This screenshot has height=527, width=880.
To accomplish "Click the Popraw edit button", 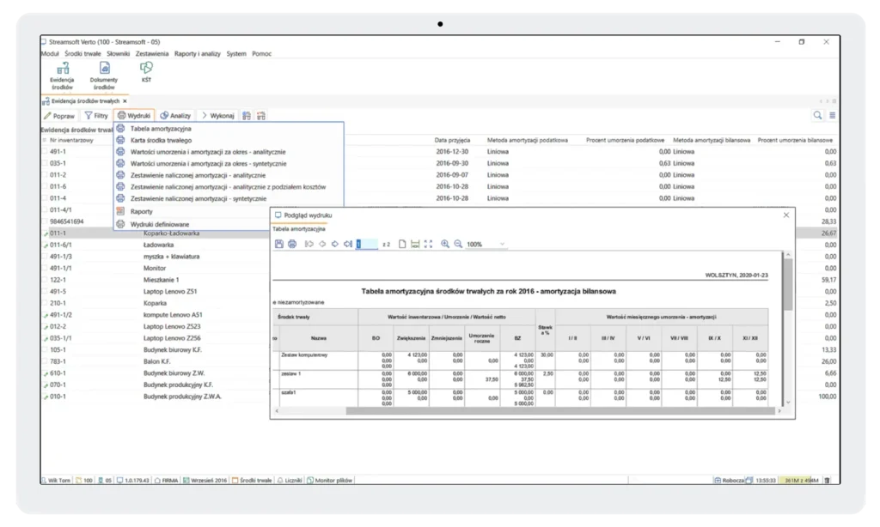I will (59, 115).
